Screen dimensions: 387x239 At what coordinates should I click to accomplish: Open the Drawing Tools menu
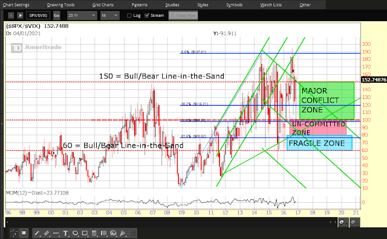(x=60, y=5)
